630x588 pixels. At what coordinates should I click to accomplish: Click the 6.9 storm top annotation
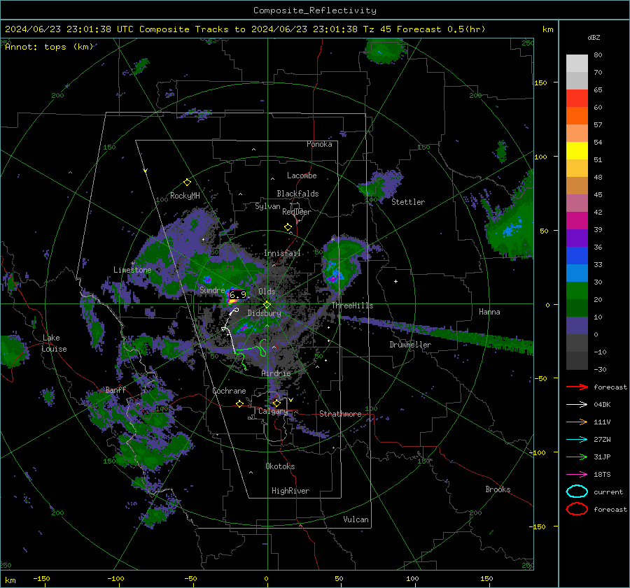pos(237,295)
